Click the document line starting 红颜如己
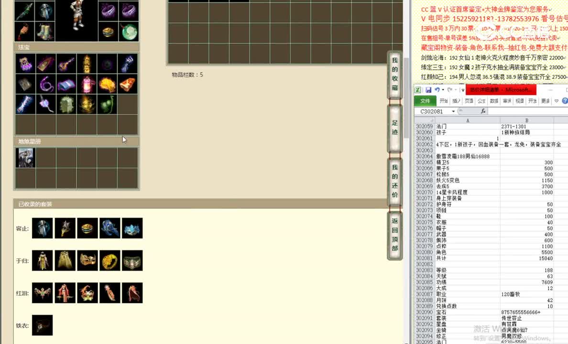This screenshot has height=344, width=568. (494, 77)
